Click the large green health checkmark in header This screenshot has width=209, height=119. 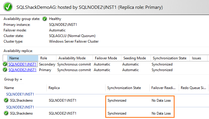pos(8,6)
